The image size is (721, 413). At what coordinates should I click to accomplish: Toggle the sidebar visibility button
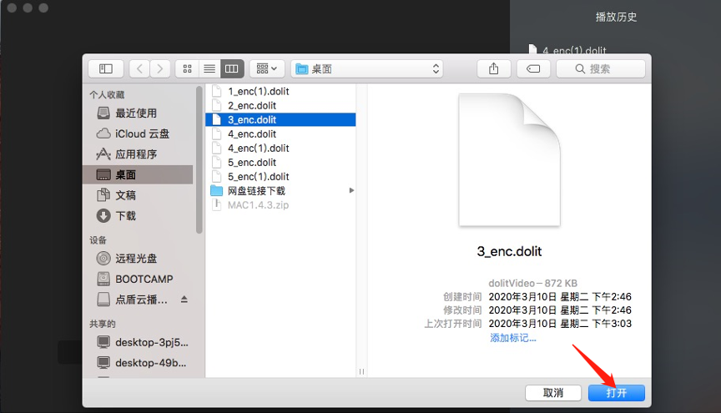click(x=106, y=69)
